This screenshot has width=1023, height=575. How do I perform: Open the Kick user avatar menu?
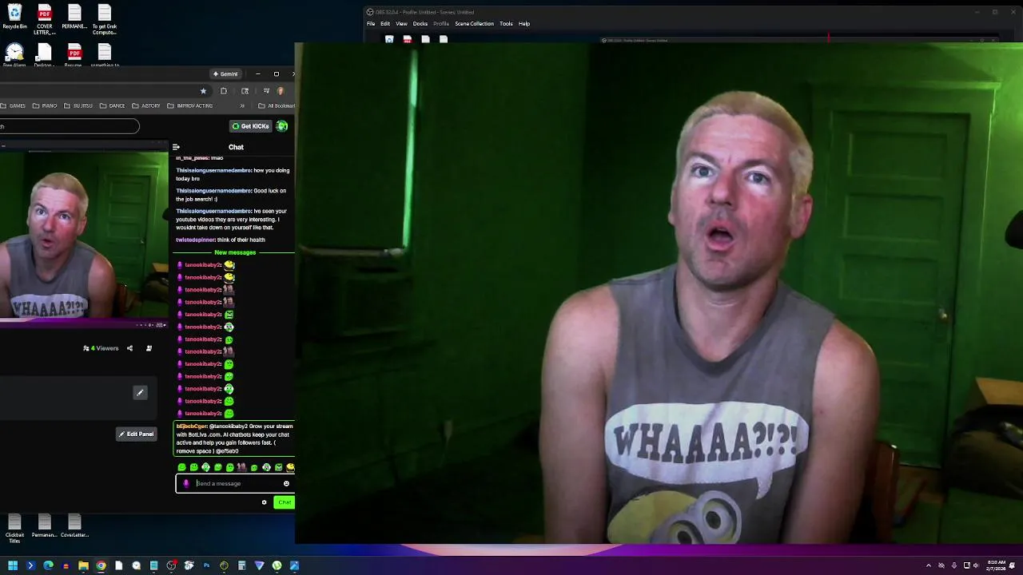282,126
